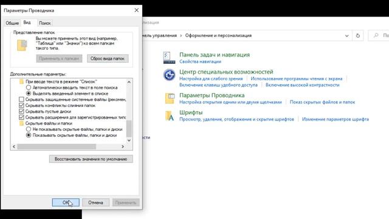Open the Шрифты fonts icon
The width and height of the screenshot is (389, 219).
(x=170, y=116)
